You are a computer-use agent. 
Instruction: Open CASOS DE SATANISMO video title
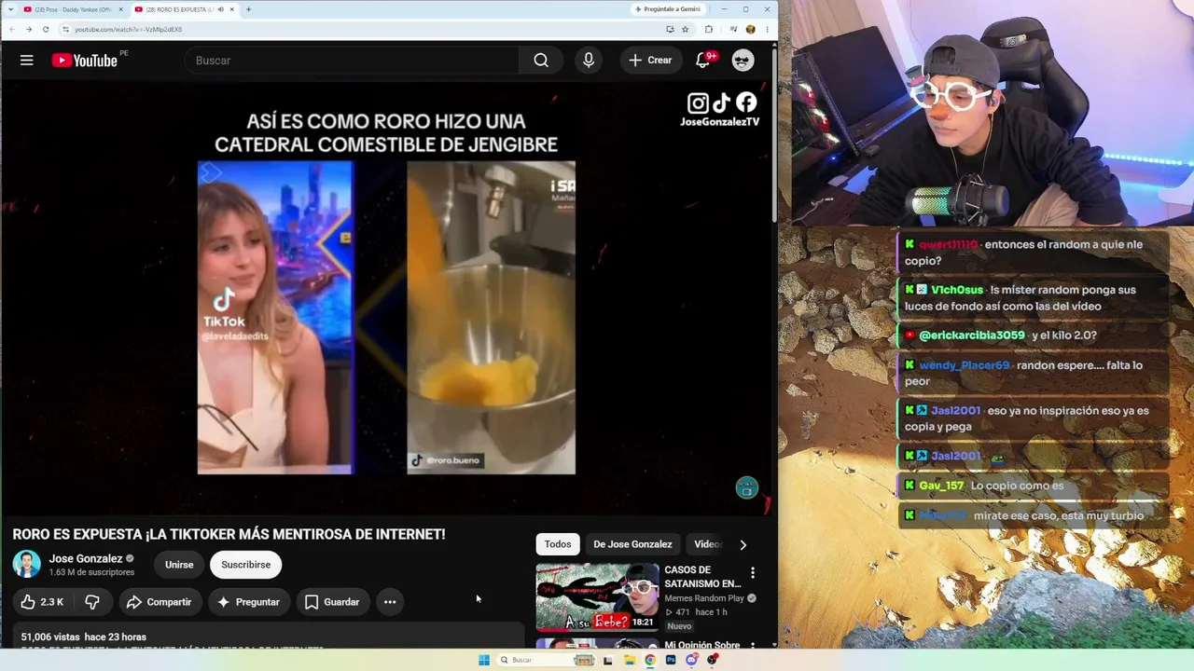point(702,577)
